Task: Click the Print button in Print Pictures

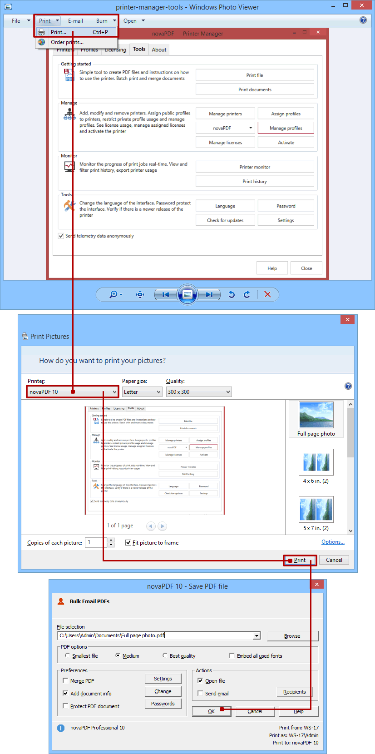Action: pyautogui.click(x=300, y=560)
